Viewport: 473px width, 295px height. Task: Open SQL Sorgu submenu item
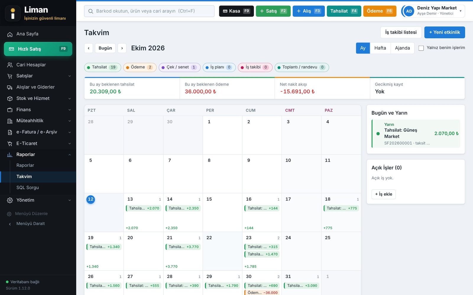[x=27, y=188]
